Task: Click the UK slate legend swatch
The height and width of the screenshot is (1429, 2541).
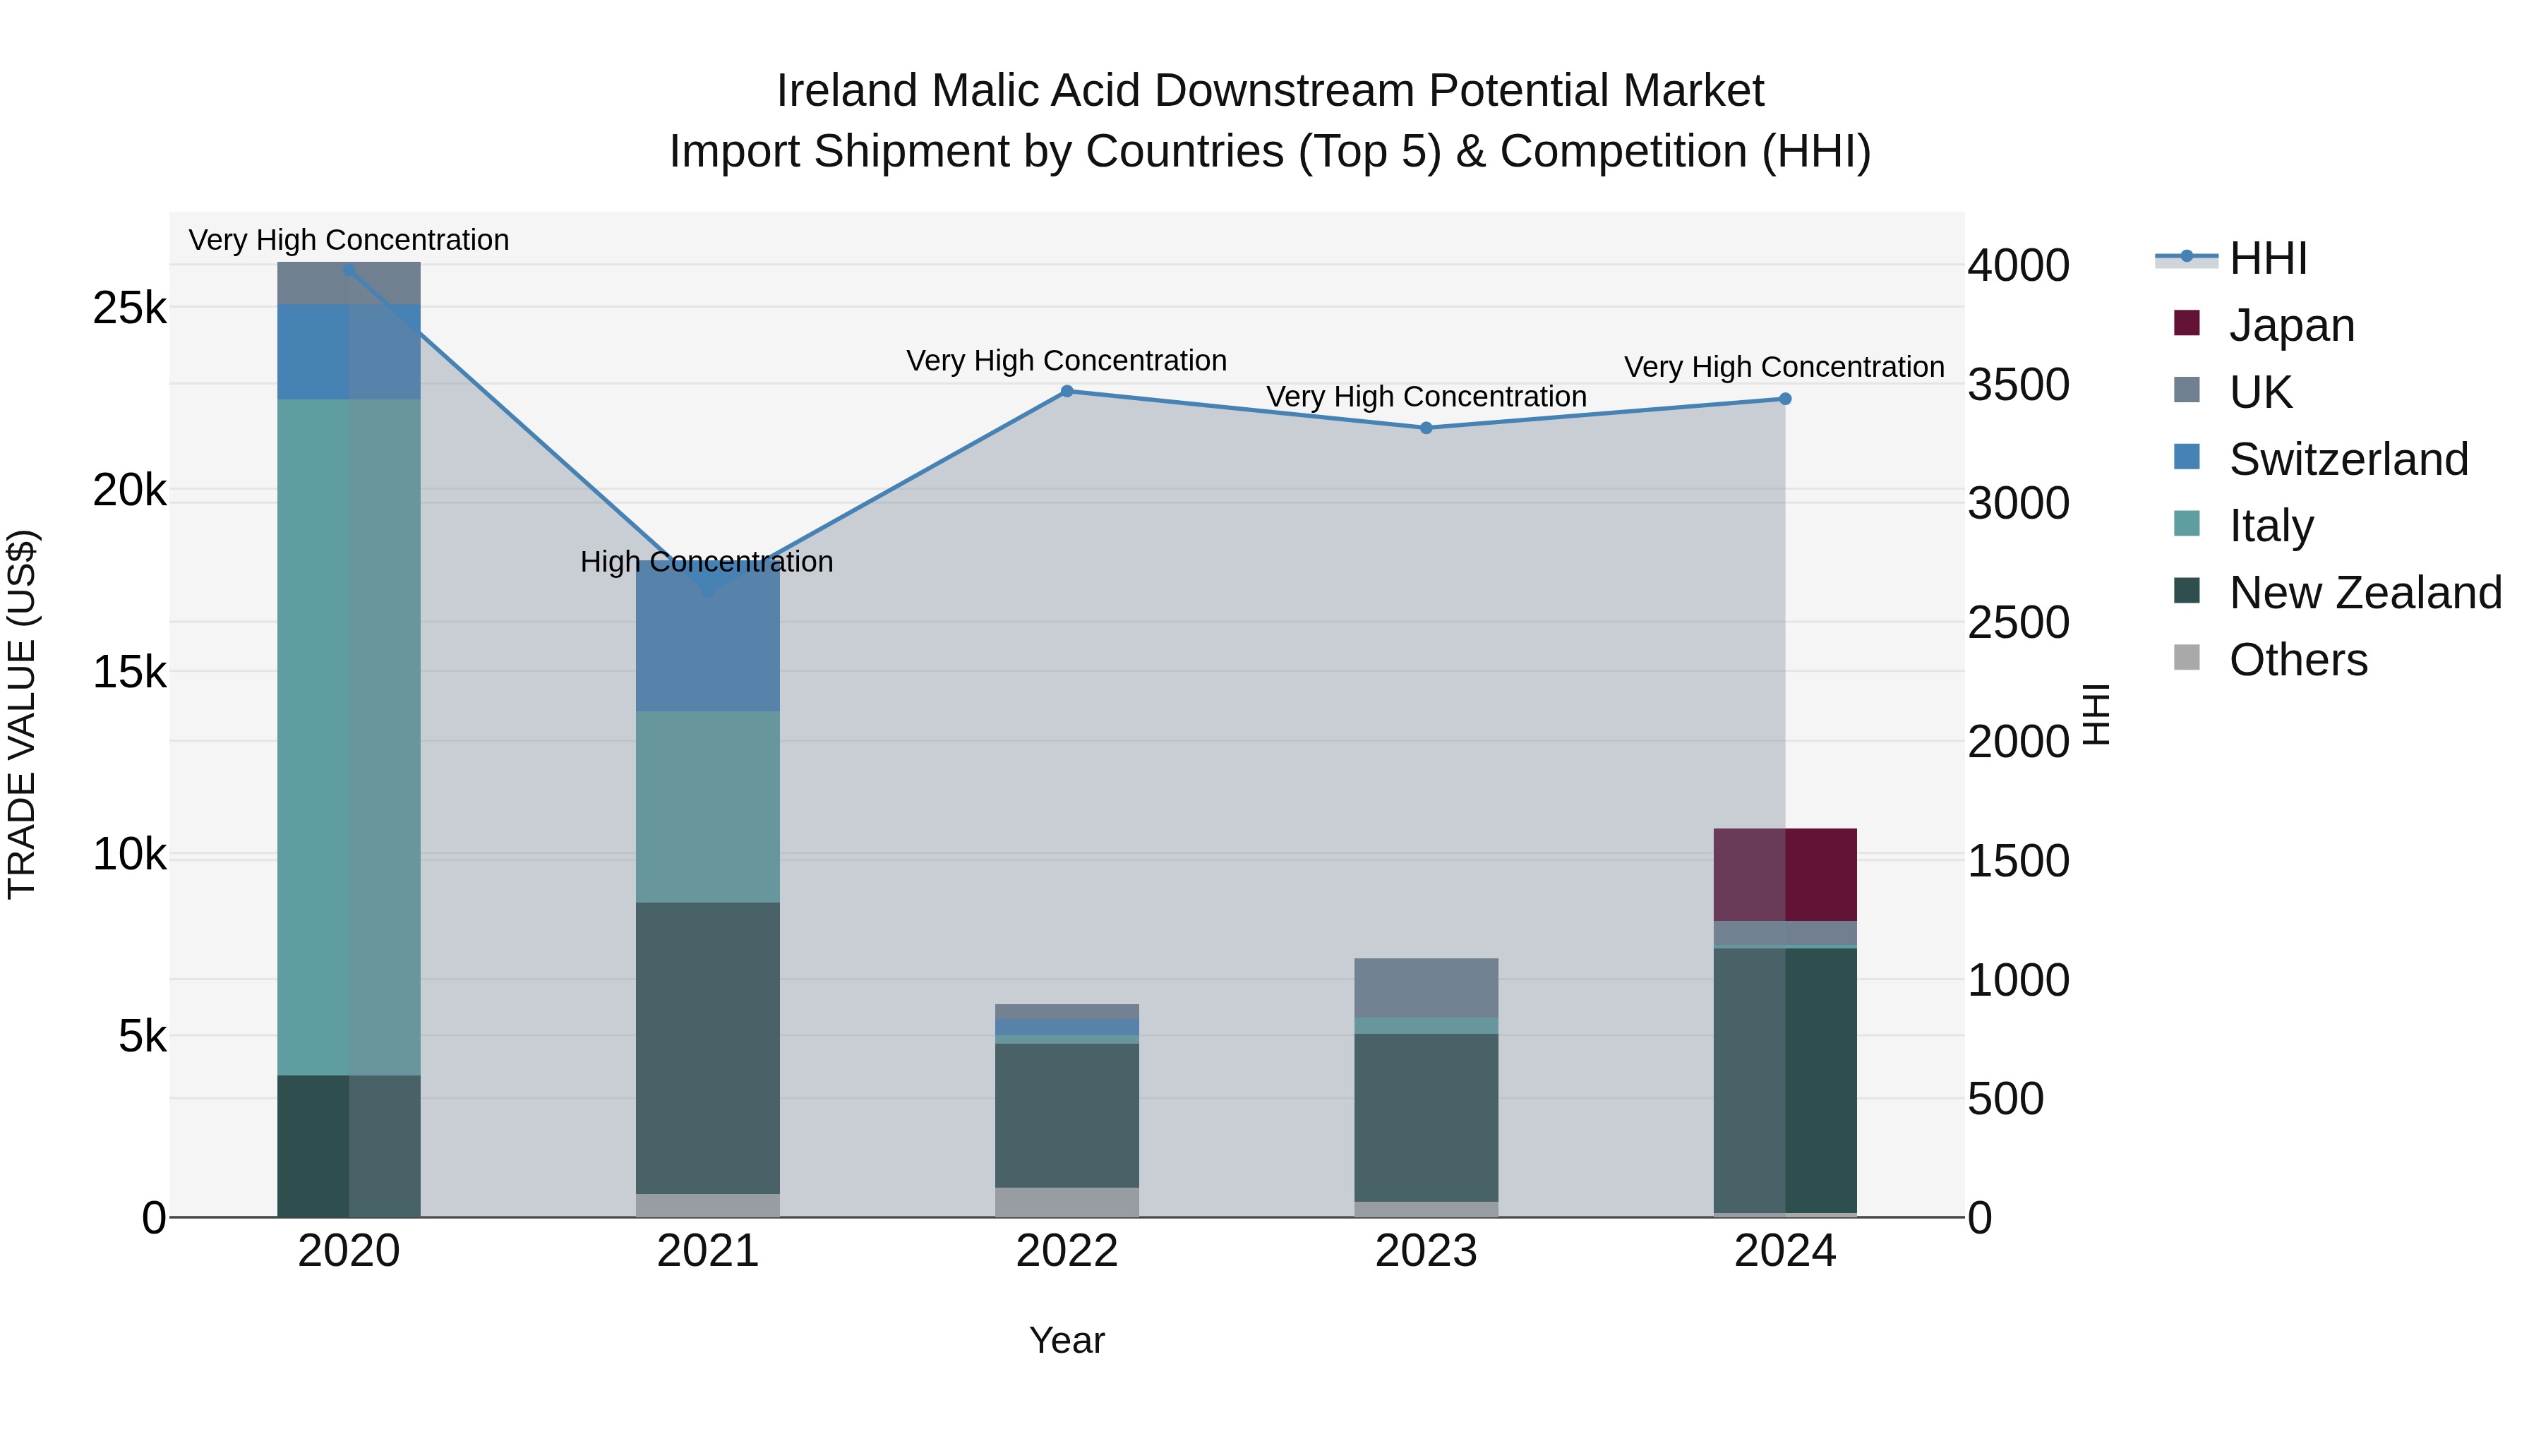Action: [x=2187, y=390]
